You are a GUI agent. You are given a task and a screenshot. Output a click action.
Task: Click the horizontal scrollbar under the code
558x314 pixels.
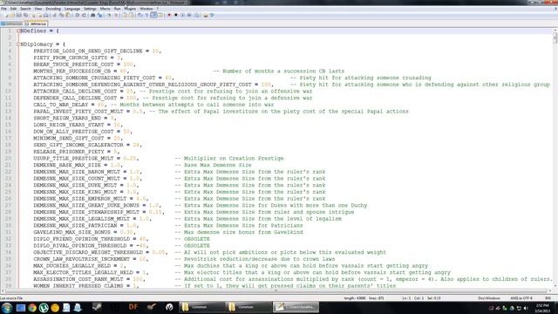[276, 290]
